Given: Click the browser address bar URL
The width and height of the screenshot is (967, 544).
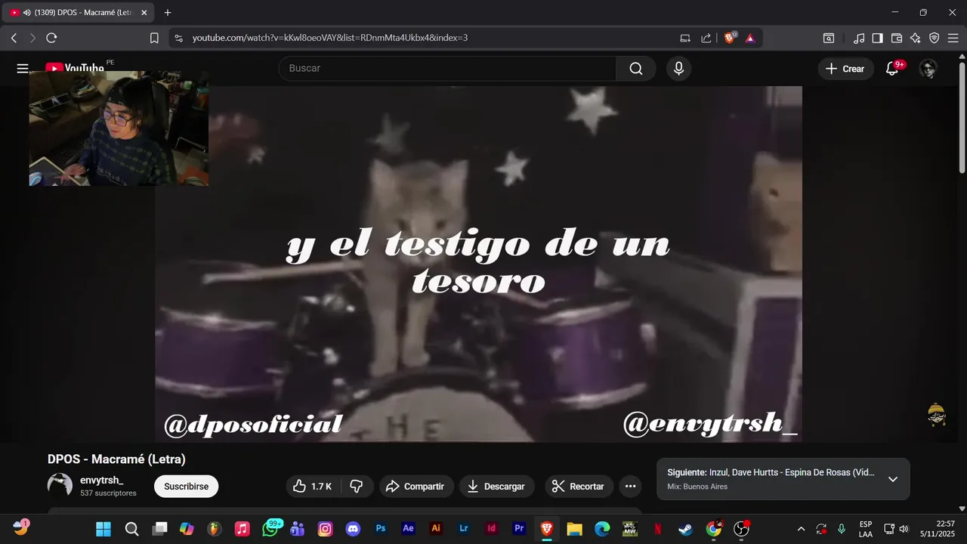Looking at the screenshot, I should [329, 38].
